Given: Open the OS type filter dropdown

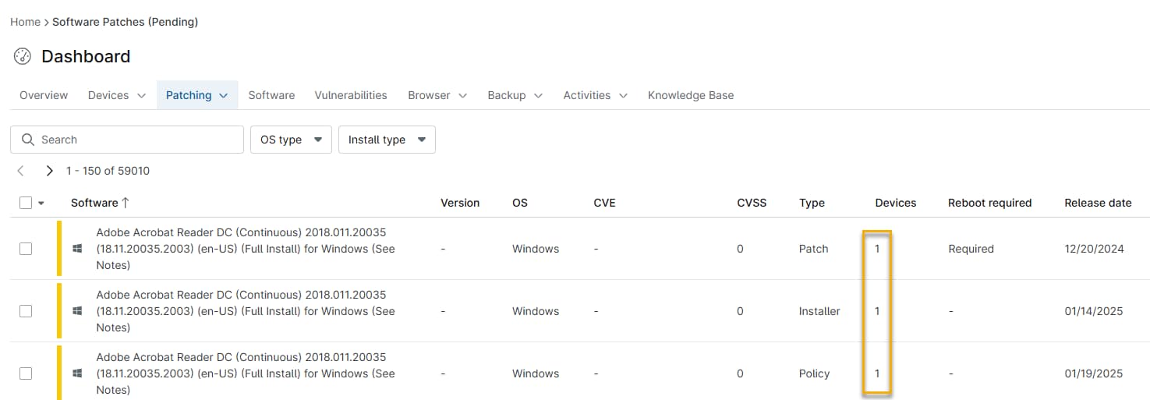Looking at the screenshot, I should coord(291,140).
